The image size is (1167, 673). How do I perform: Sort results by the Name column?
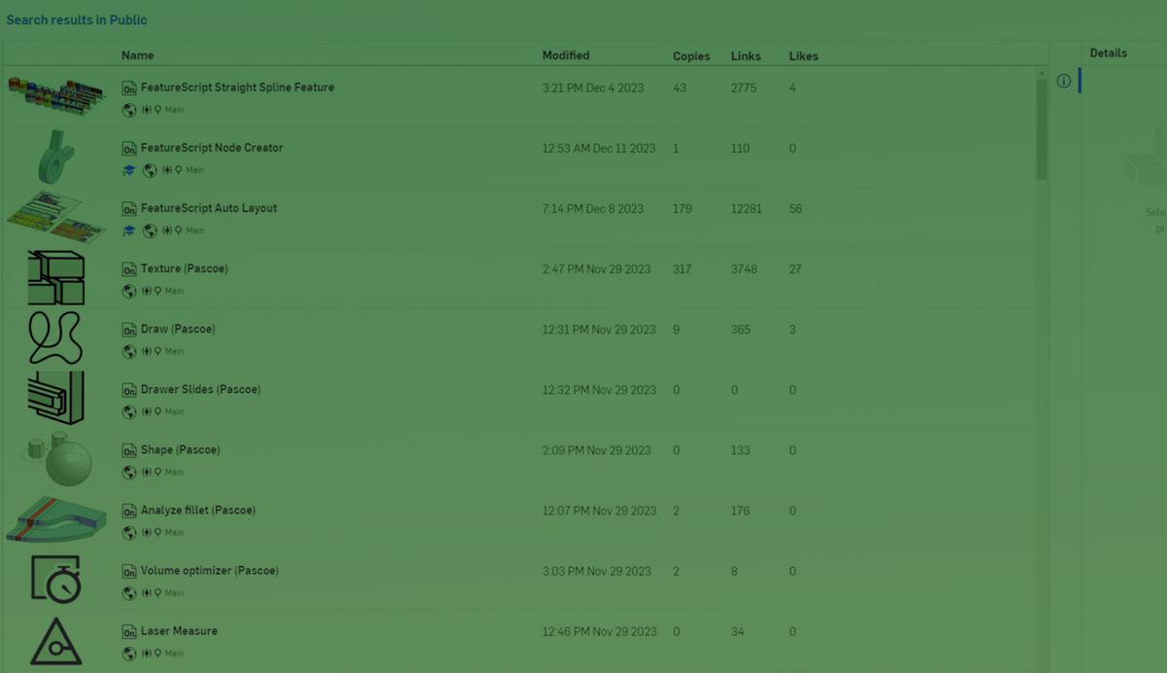point(137,55)
